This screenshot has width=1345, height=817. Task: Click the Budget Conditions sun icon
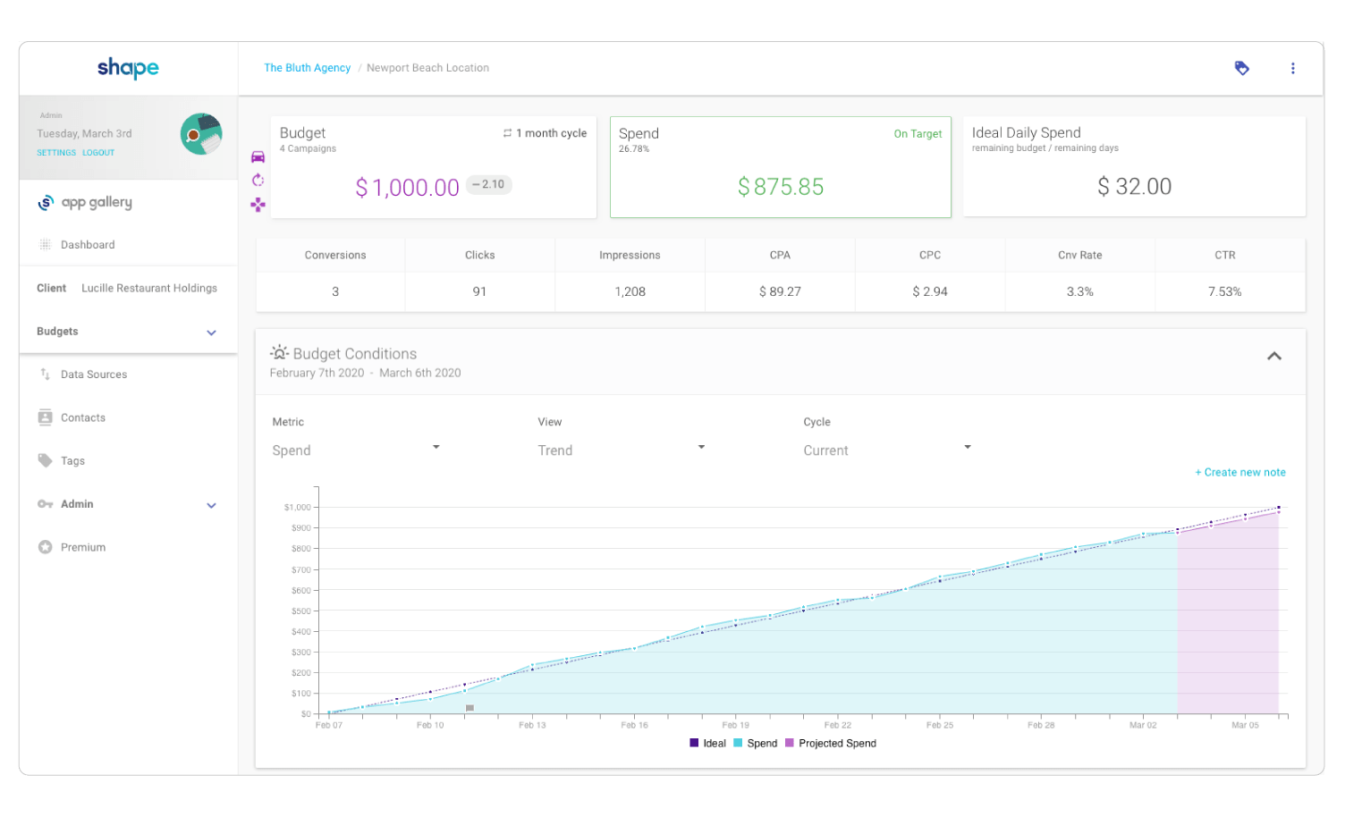pyautogui.click(x=280, y=352)
